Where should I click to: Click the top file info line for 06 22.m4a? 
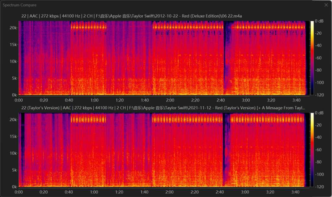132,16
